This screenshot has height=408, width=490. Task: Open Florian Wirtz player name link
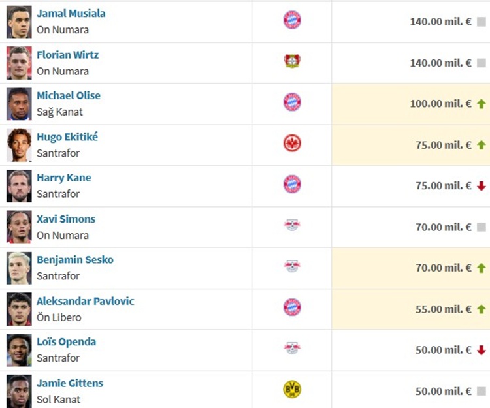(x=67, y=55)
